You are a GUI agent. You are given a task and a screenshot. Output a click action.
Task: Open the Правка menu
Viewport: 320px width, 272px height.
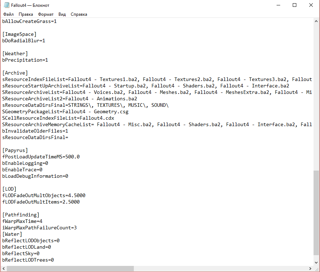click(26, 14)
